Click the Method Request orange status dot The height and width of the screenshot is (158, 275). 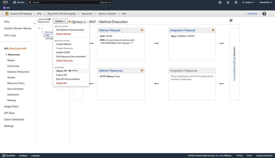click(x=142, y=30)
